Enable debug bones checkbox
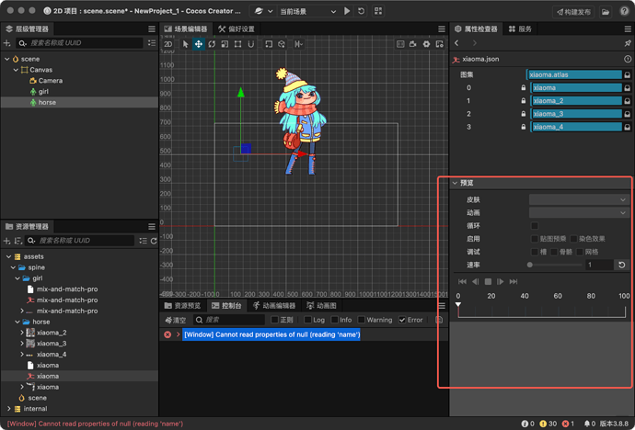The image size is (635, 430). (x=554, y=252)
